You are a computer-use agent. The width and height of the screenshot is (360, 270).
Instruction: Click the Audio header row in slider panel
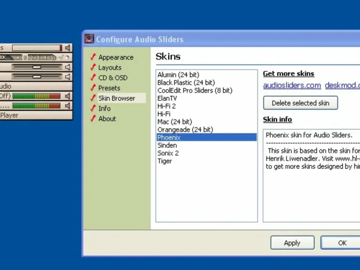[x=36, y=86]
